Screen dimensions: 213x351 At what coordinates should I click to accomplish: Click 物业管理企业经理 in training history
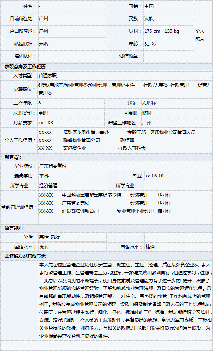[x=135, y=211]
